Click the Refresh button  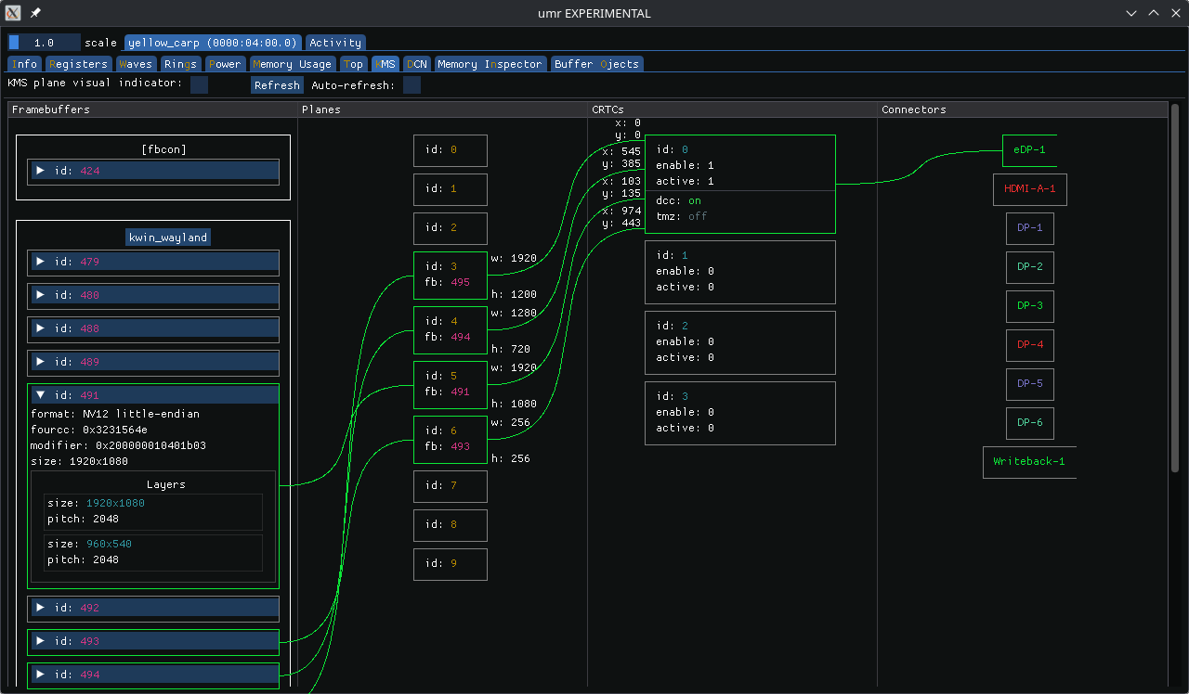[x=277, y=84]
